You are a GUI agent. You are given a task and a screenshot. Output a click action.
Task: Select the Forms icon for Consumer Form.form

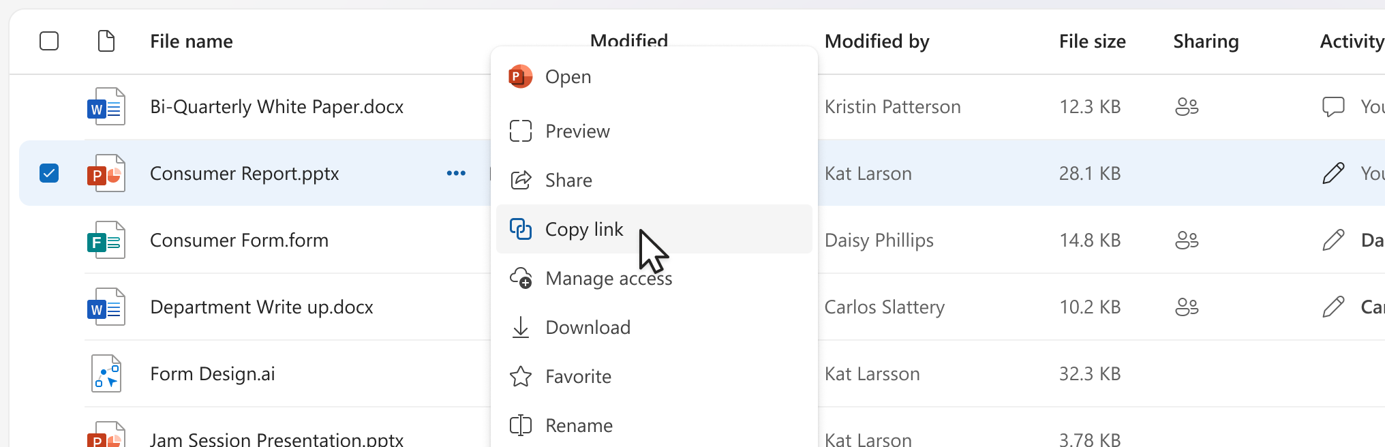[106, 240]
